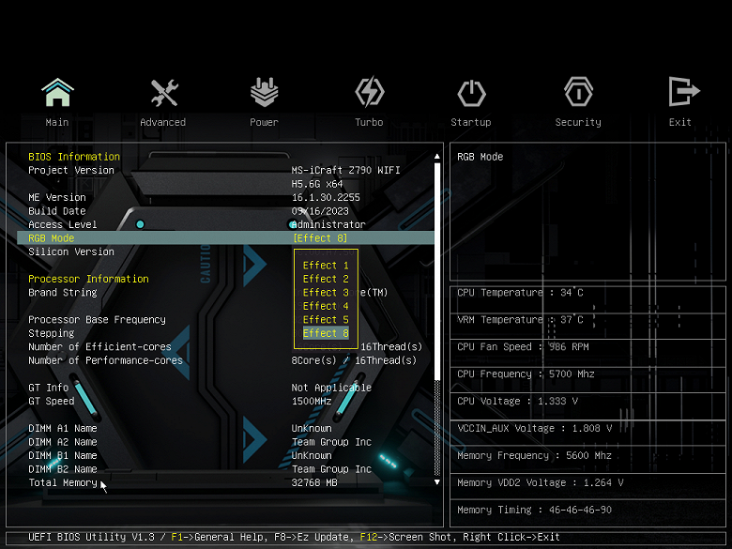Click the vertical scrollbar track
Viewport: 732px width, 549px height.
pyautogui.click(x=437, y=319)
